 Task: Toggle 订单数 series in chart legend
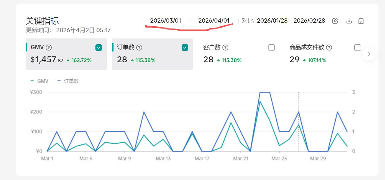[68, 81]
